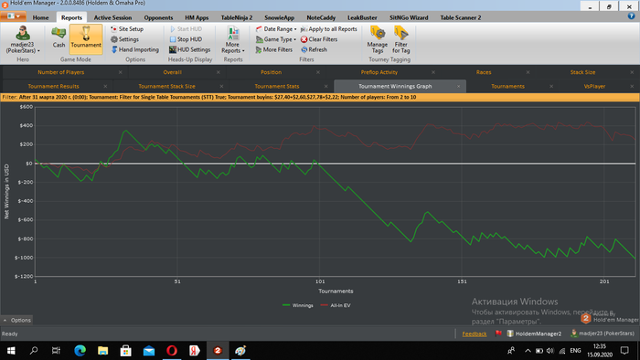The height and width of the screenshot is (360, 640).
Task: Switch to VsPlayer report tab
Action: pyautogui.click(x=594, y=87)
